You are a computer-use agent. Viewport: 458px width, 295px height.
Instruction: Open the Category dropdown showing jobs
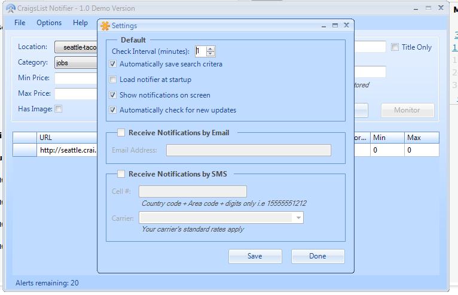[76, 63]
